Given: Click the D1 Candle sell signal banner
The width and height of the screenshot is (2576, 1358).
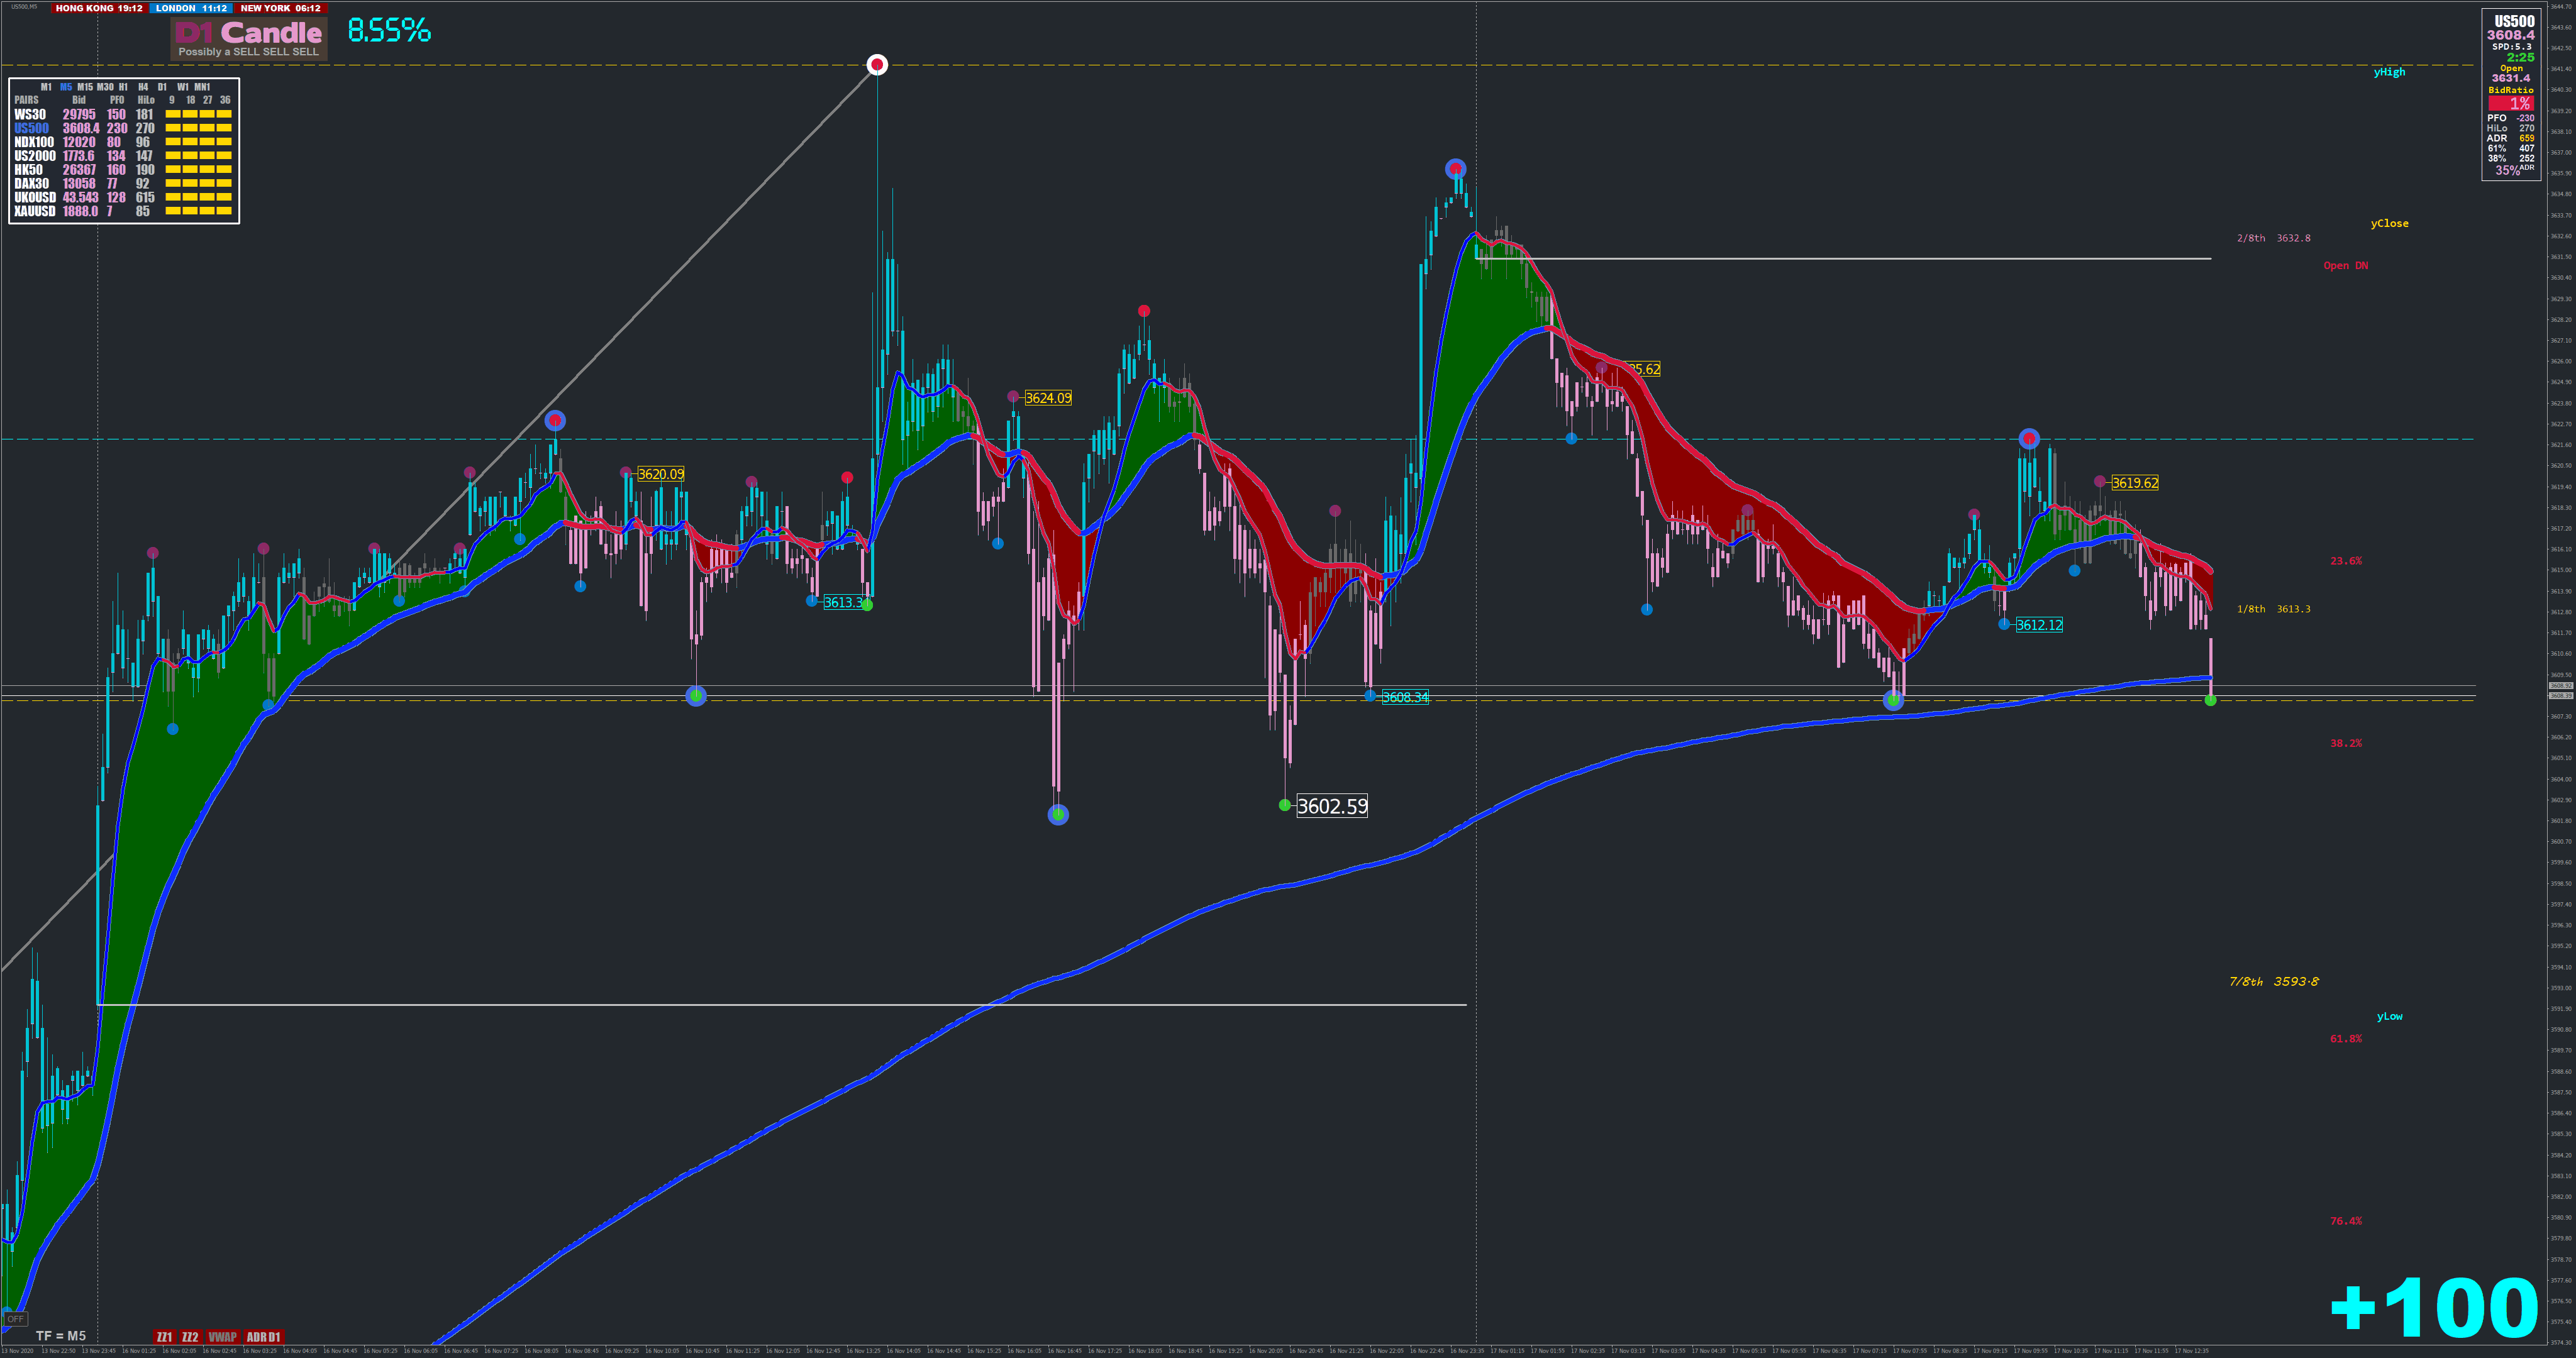Looking at the screenshot, I should click(249, 39).
